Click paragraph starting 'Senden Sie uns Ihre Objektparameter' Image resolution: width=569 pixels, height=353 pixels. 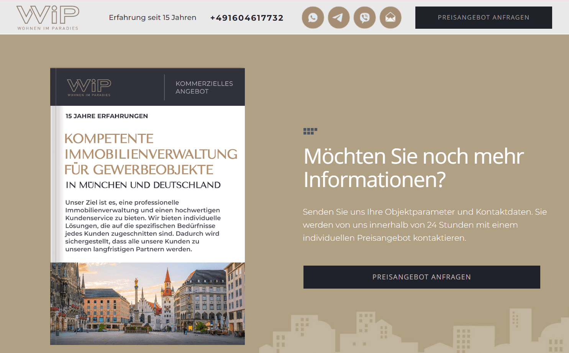pyautogui.click(x=425, y=225)
